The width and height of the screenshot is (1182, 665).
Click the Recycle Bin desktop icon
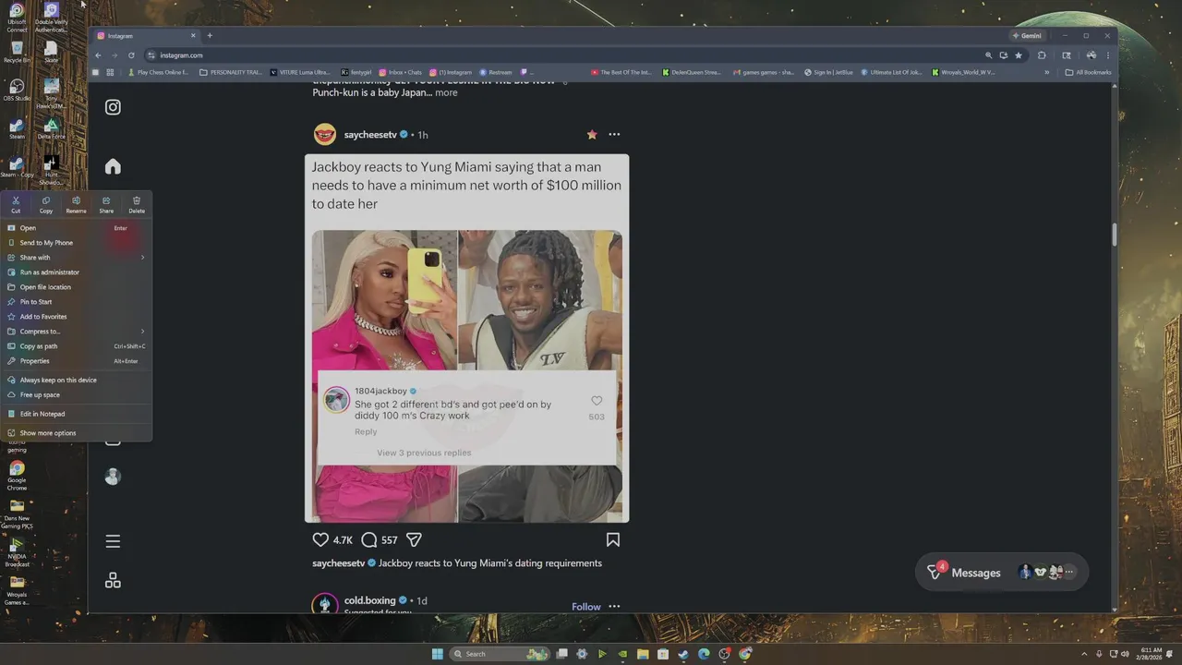coord(17,52)
